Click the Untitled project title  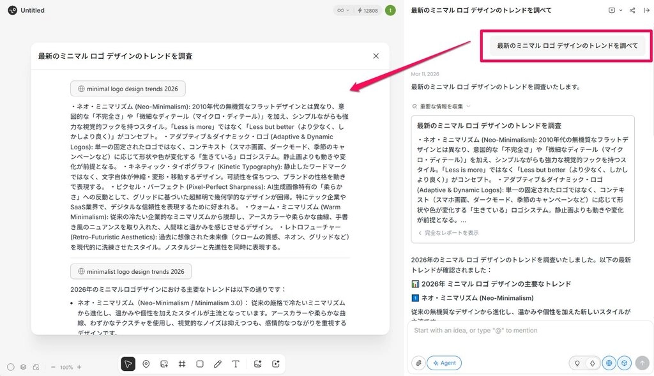click(33, 10)
